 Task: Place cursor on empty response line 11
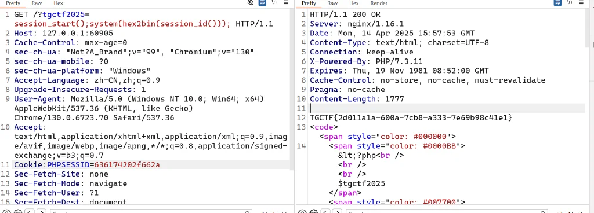[x=447, y=108]
